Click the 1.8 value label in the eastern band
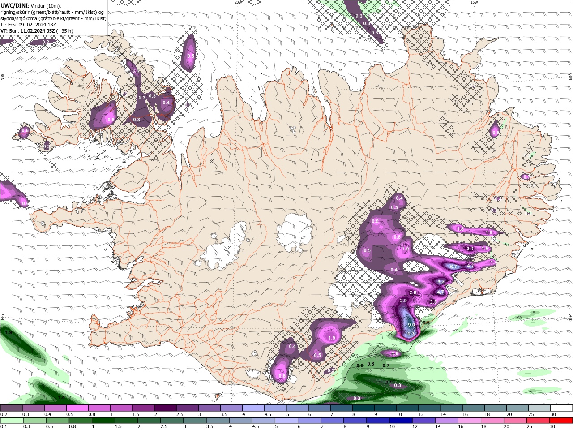The image size is (573, 430). [460, 229]
